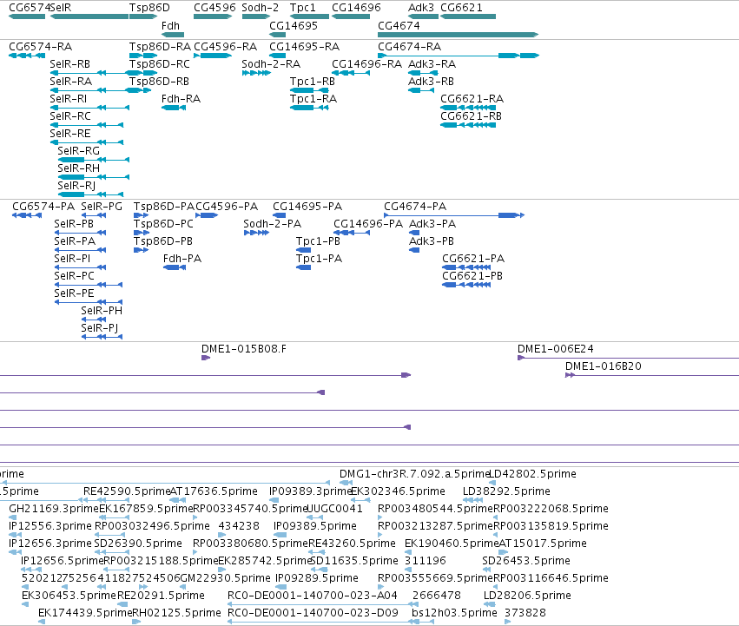Viewport: 739px width, 626px height.
Task: Open the CG14696-RA transcript label
Action: [366, 64]
